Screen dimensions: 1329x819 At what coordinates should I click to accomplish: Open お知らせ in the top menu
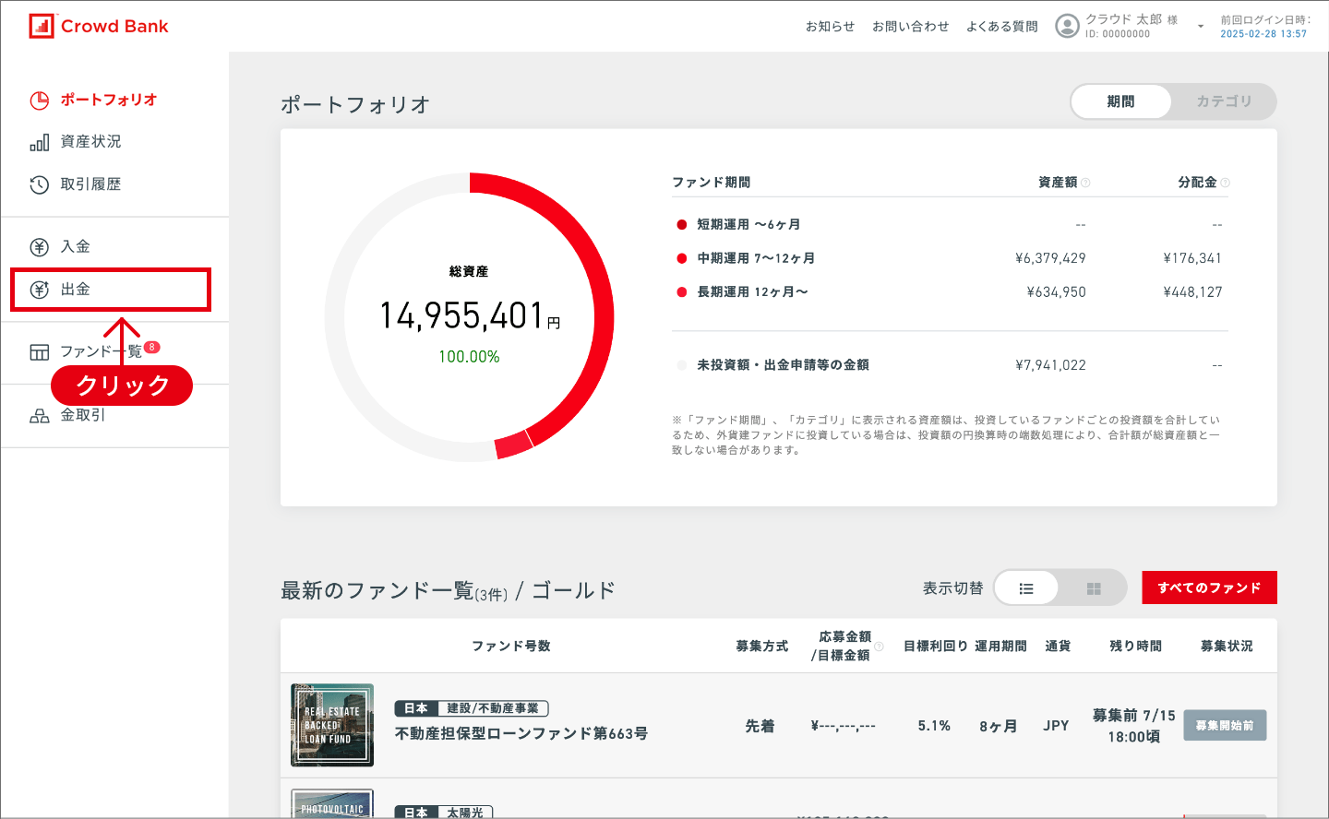pyautogui.click(x=830, y=27)
